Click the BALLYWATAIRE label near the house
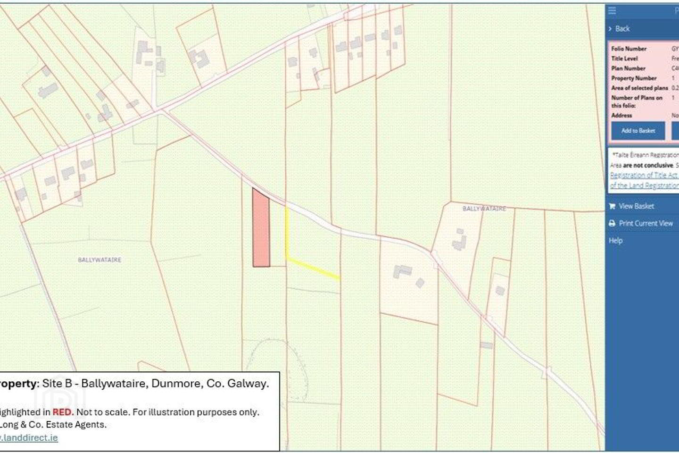679x453 pixels. (x=484, y=209)
